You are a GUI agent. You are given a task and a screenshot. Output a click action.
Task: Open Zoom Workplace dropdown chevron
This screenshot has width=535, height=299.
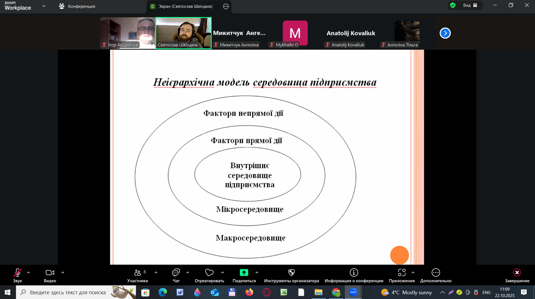(44, 6)
